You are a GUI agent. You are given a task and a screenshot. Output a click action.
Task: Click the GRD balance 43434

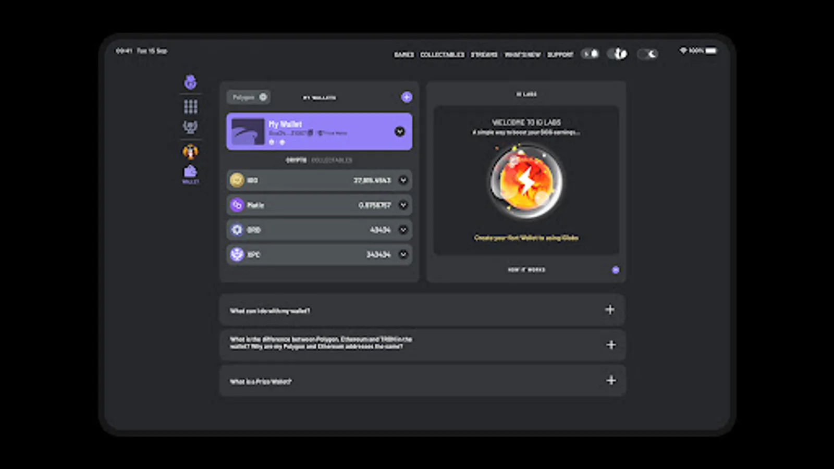[x=380, y=230]
